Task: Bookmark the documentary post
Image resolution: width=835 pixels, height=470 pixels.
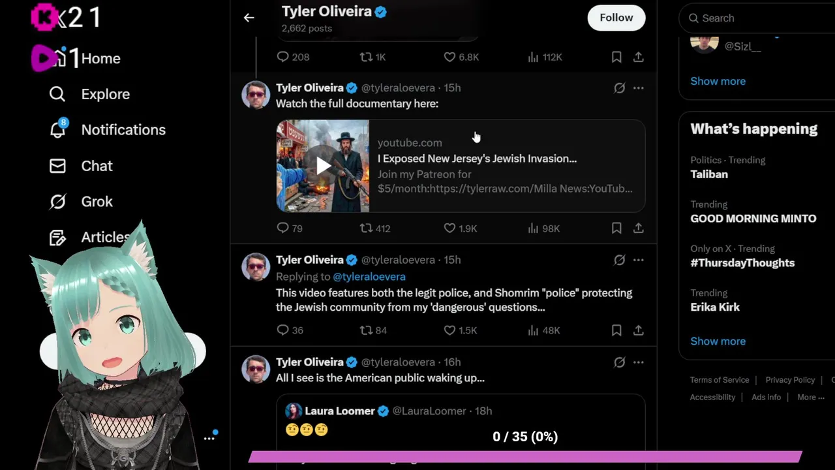Action: [x=616, y=228]
